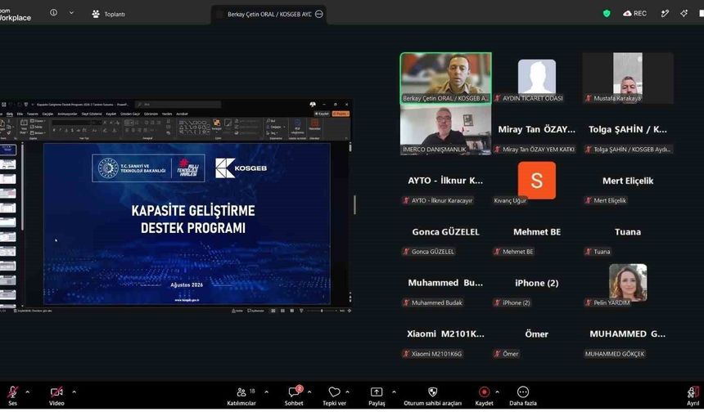The image size is (704, 412).
Task: Toggle the Kaydet recording button
Action: point(484,396)
